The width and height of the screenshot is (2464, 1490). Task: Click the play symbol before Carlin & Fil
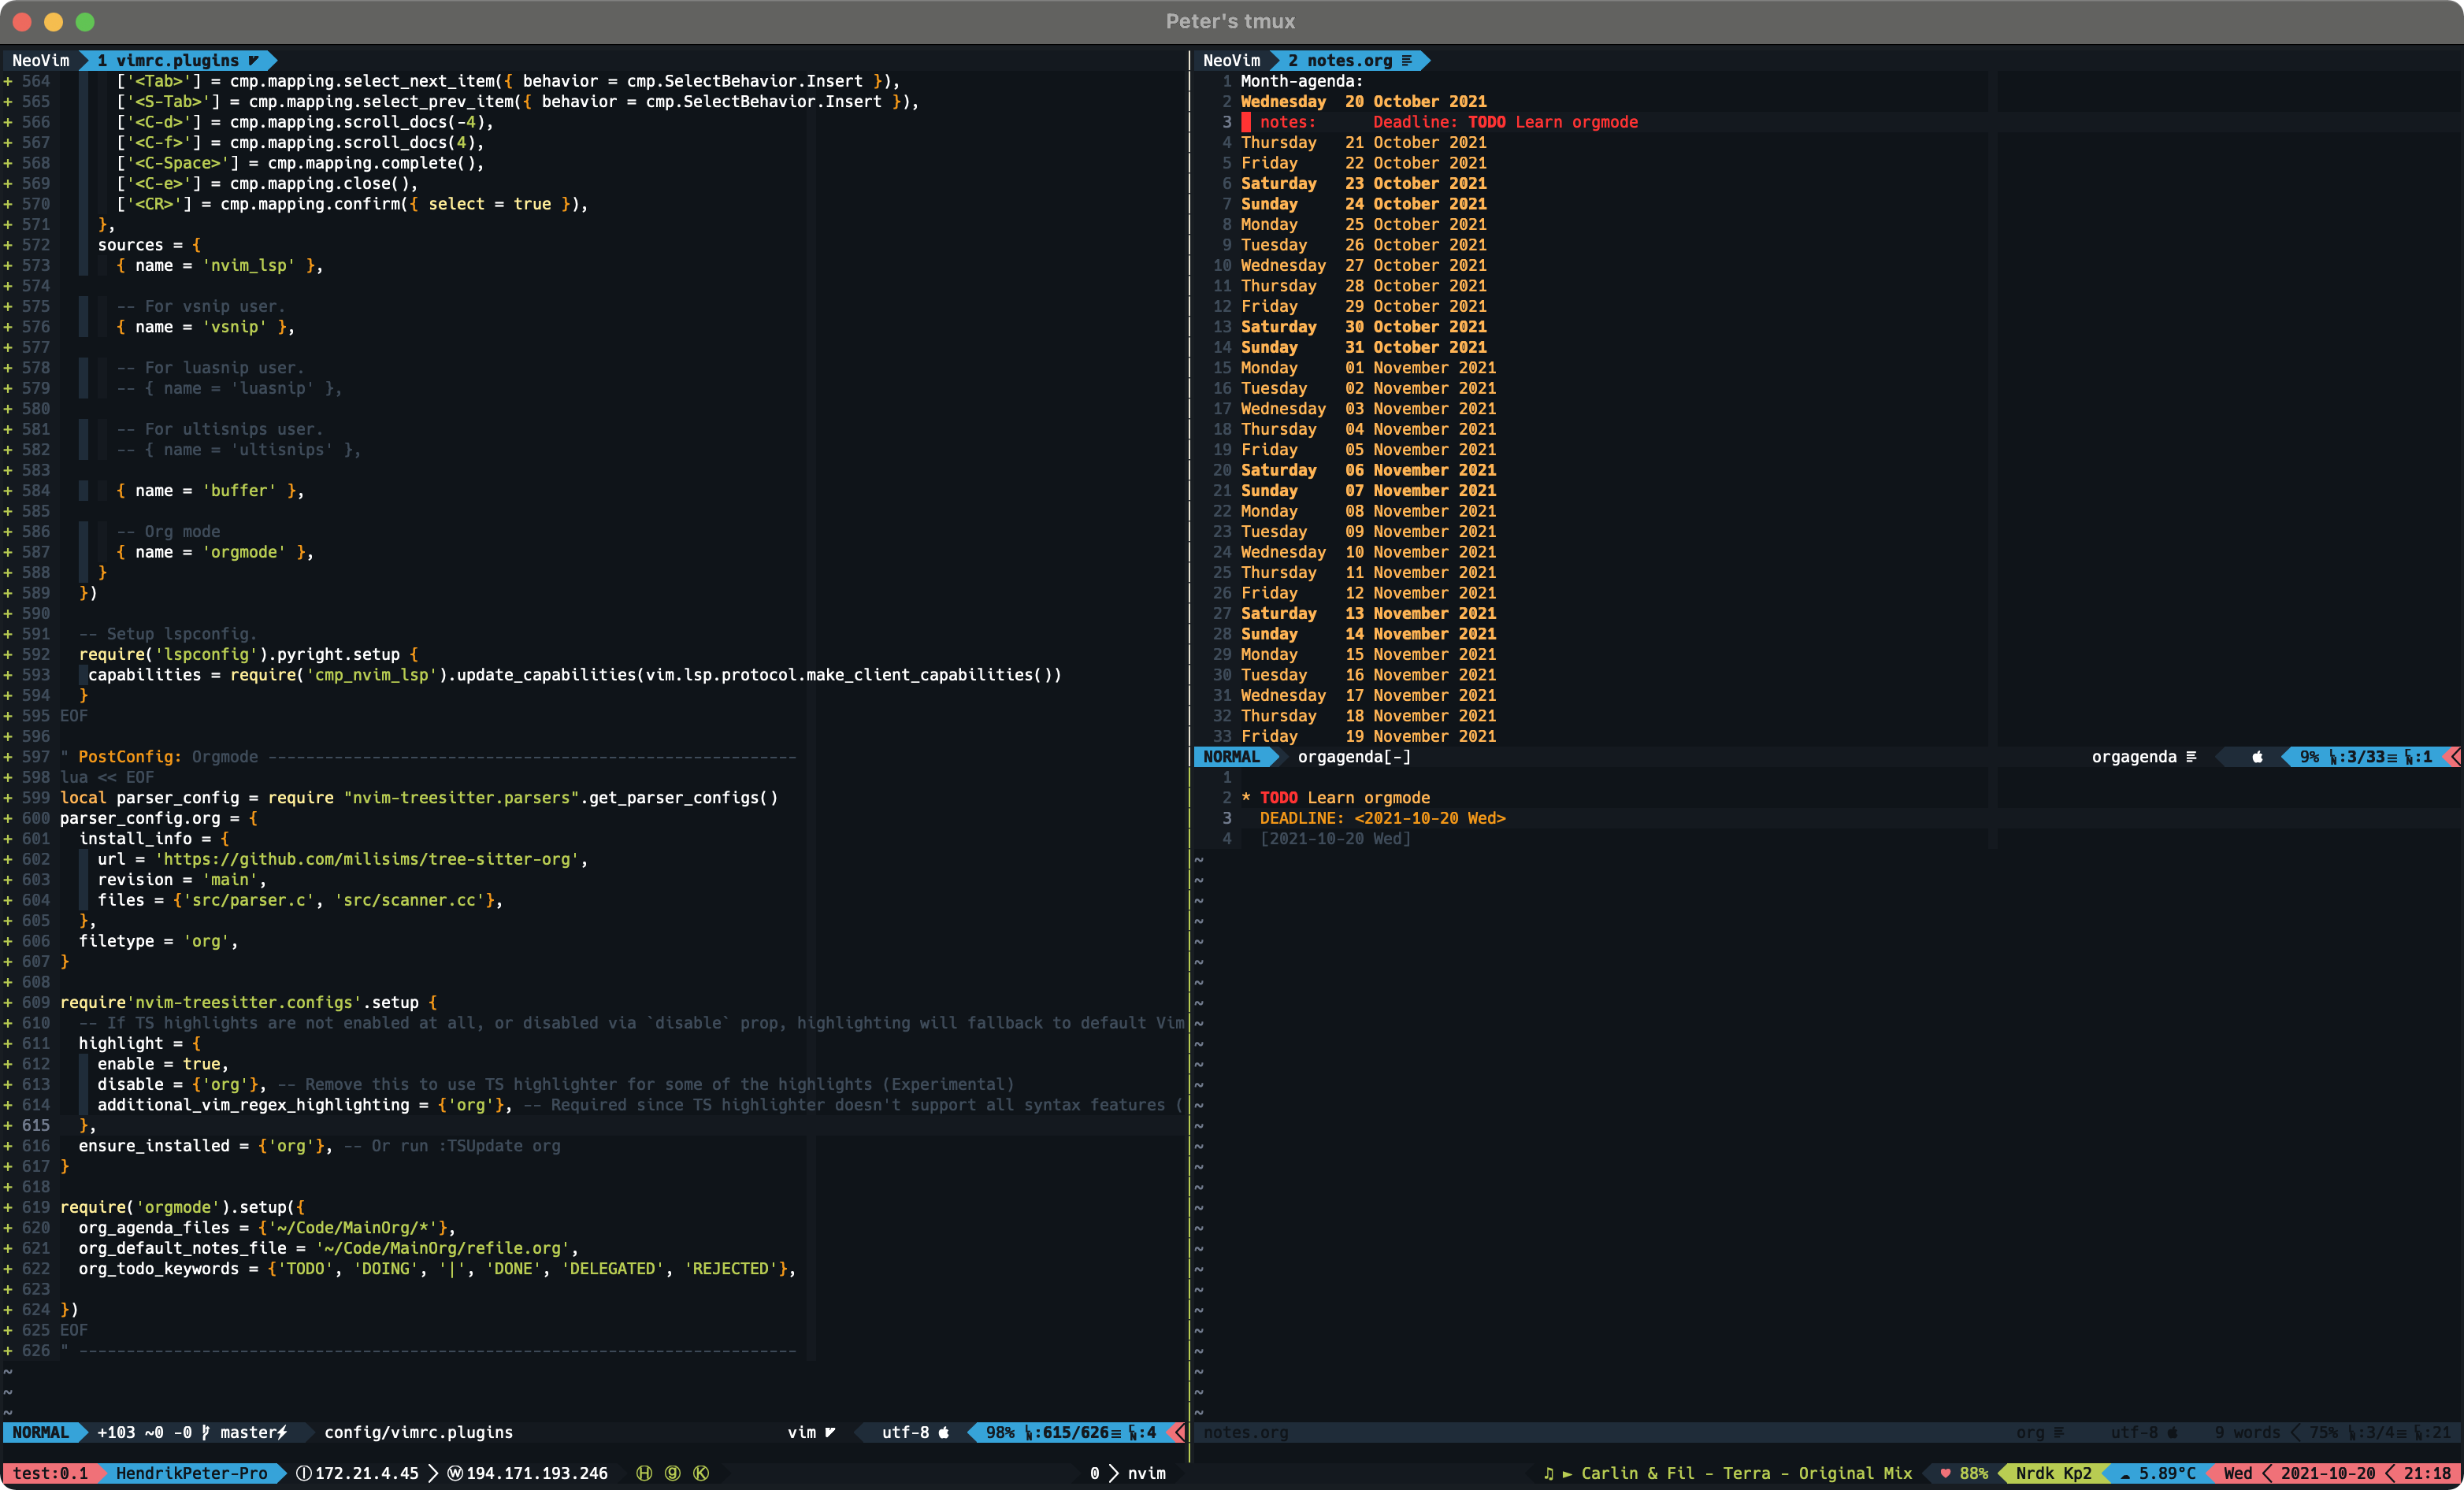tap(1567, 1473)
